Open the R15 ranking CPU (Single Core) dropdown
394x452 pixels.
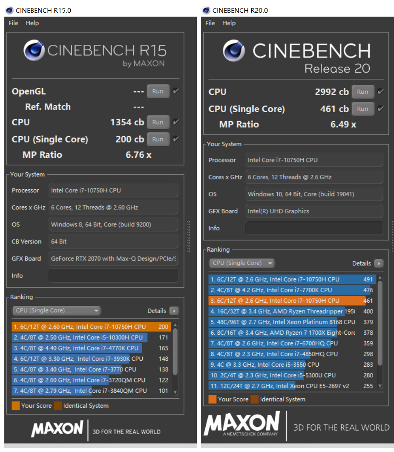click(57, 310)
